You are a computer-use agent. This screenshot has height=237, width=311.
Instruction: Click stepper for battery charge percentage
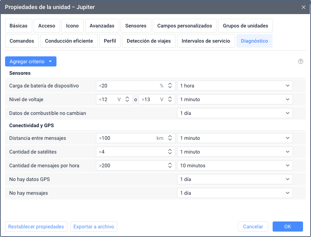click(170, 86)
